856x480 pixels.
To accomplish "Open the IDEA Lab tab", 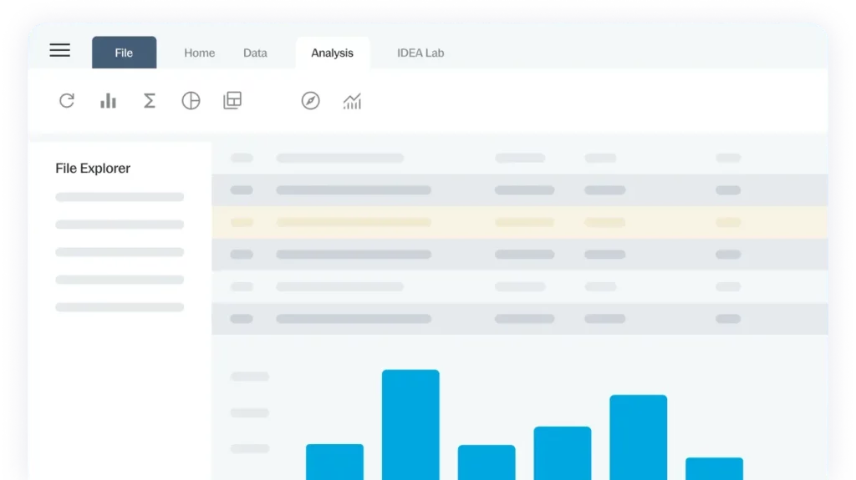I will click(x=420, y=53).
